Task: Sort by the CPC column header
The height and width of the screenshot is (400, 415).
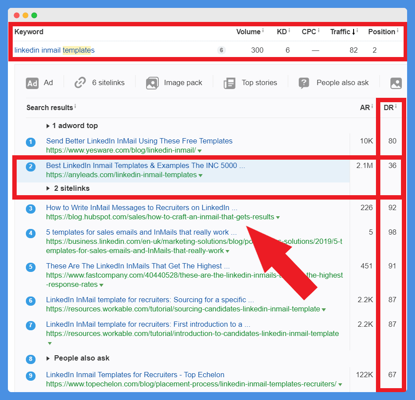Action: (x=309, y=32)
